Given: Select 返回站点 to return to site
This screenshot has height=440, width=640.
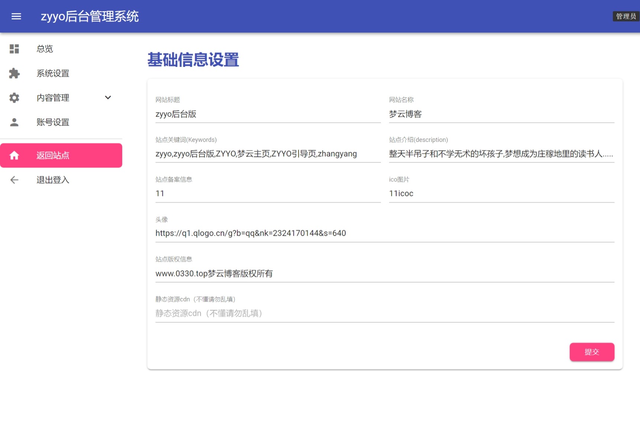Looking at the screenshot, I should (52, 155).
